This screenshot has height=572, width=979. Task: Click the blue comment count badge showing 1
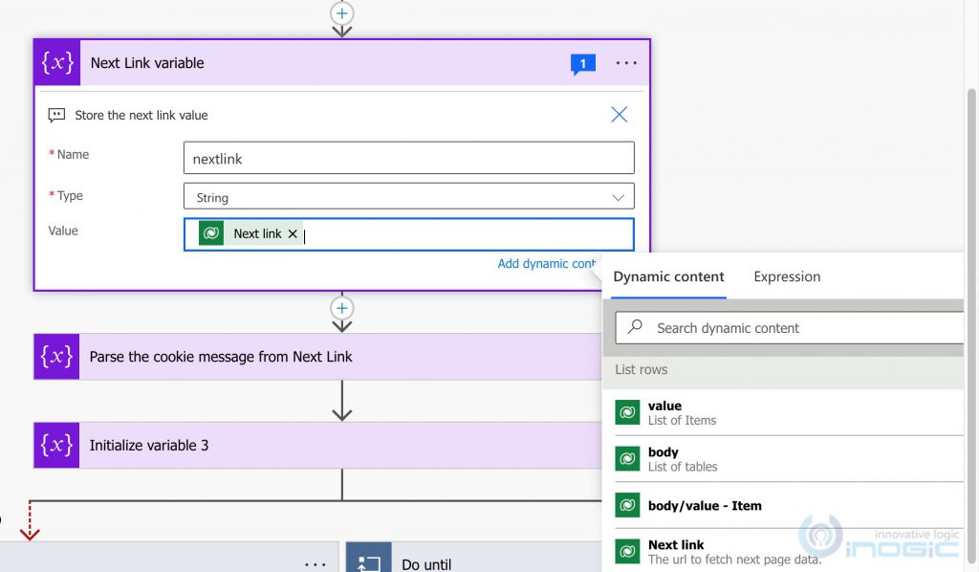(x=583, y=63)
